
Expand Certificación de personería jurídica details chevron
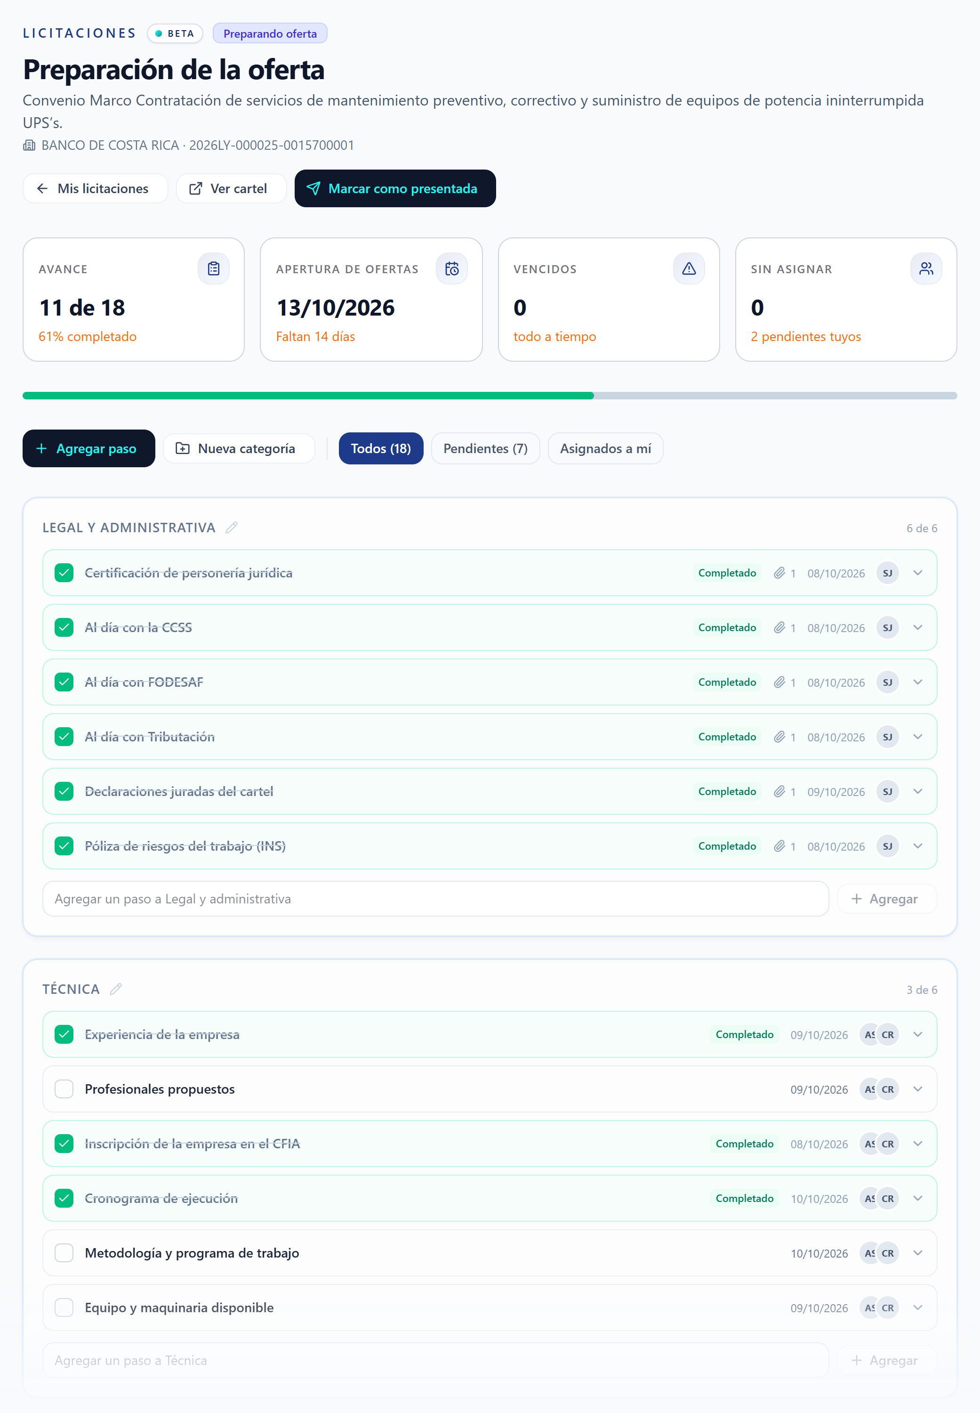point(917,573)
